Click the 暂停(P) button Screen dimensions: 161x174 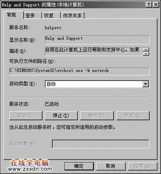pyautogui.click(x=97, y=116)
